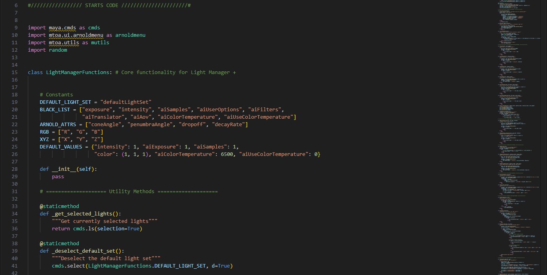Click the STARTS CODE header comment
The height and width of the screenshot is (275, 547).
tap(109, 5)
